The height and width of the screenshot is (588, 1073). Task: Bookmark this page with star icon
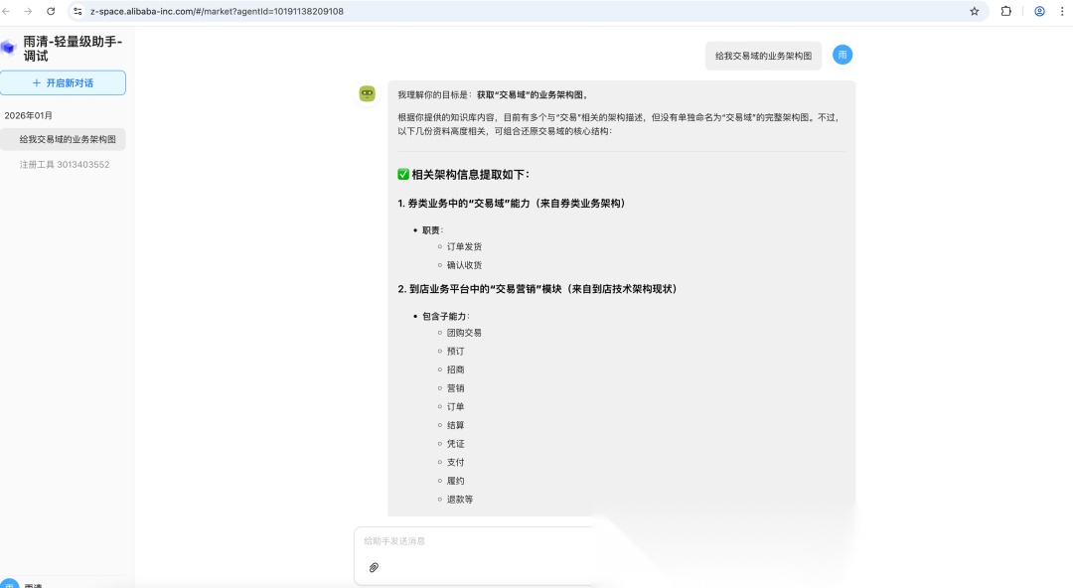975,11
